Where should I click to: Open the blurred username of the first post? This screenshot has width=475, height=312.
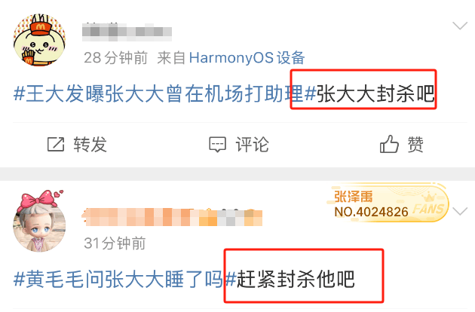click(x=127, y=32)
